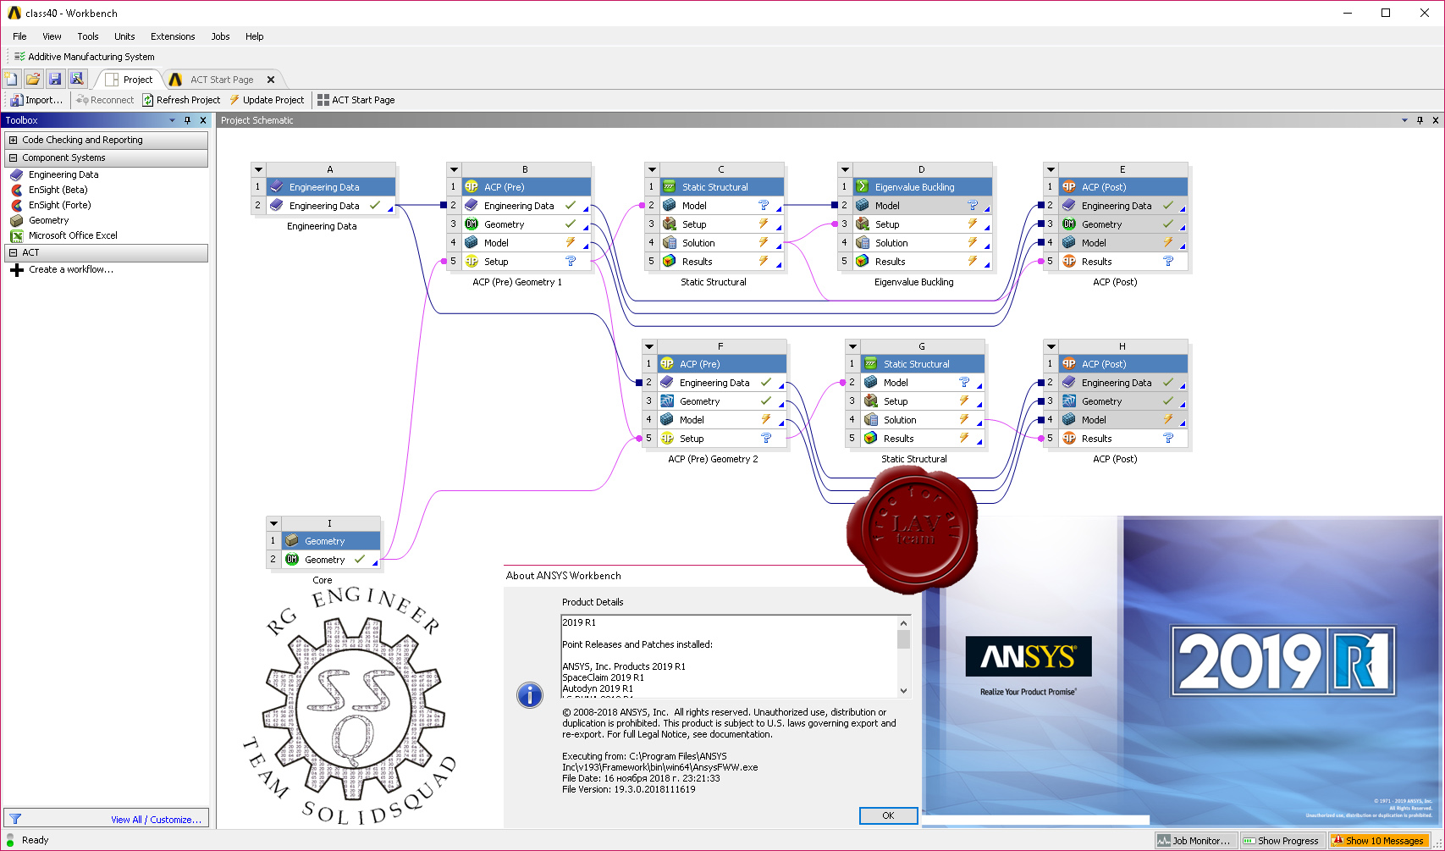Click the Import button
The image size is (1445, 851).
tap(36, 100)
